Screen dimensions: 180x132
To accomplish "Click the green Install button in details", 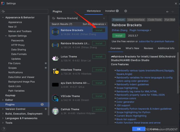I will [x=119, y=36].
